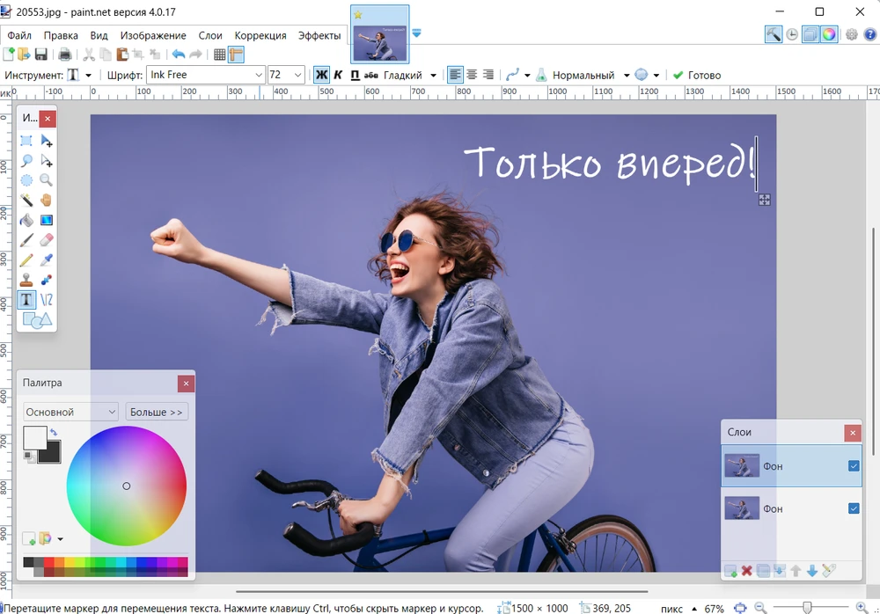
Task: Click the Shapes tool
Action: 37,320
